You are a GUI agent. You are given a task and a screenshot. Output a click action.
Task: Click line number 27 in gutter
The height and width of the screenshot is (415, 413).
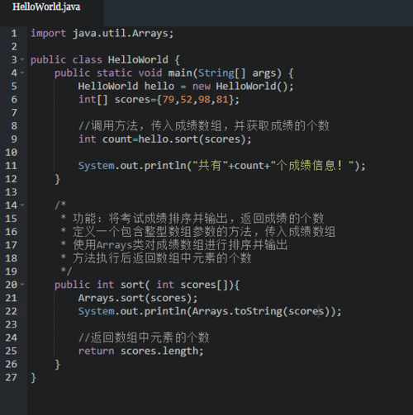tap(11, 377)
